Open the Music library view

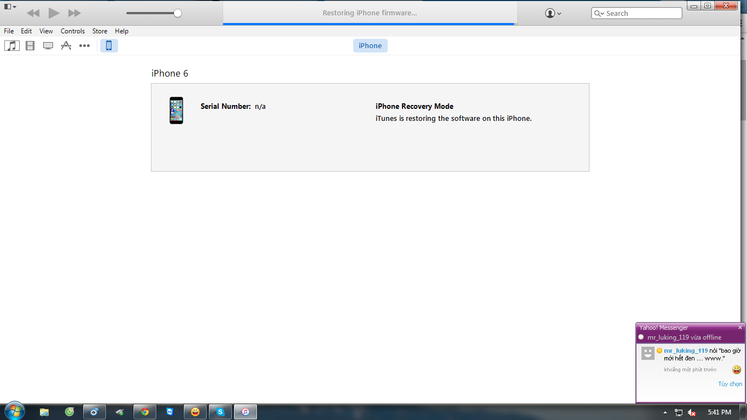click(12, 46)
